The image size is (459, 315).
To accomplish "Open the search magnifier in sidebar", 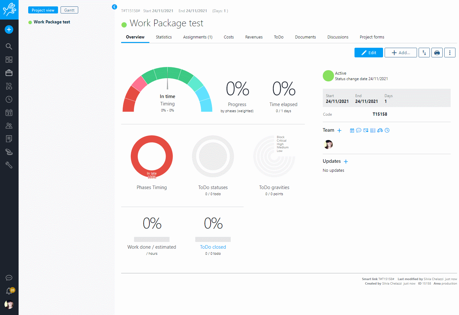I will coord(9,46).
